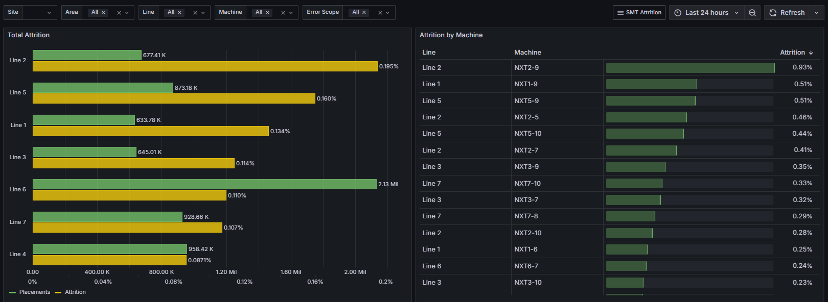Open the Last 24 hours time picker
The height and width of the screenshot is (302, 828).
(706, 13)
